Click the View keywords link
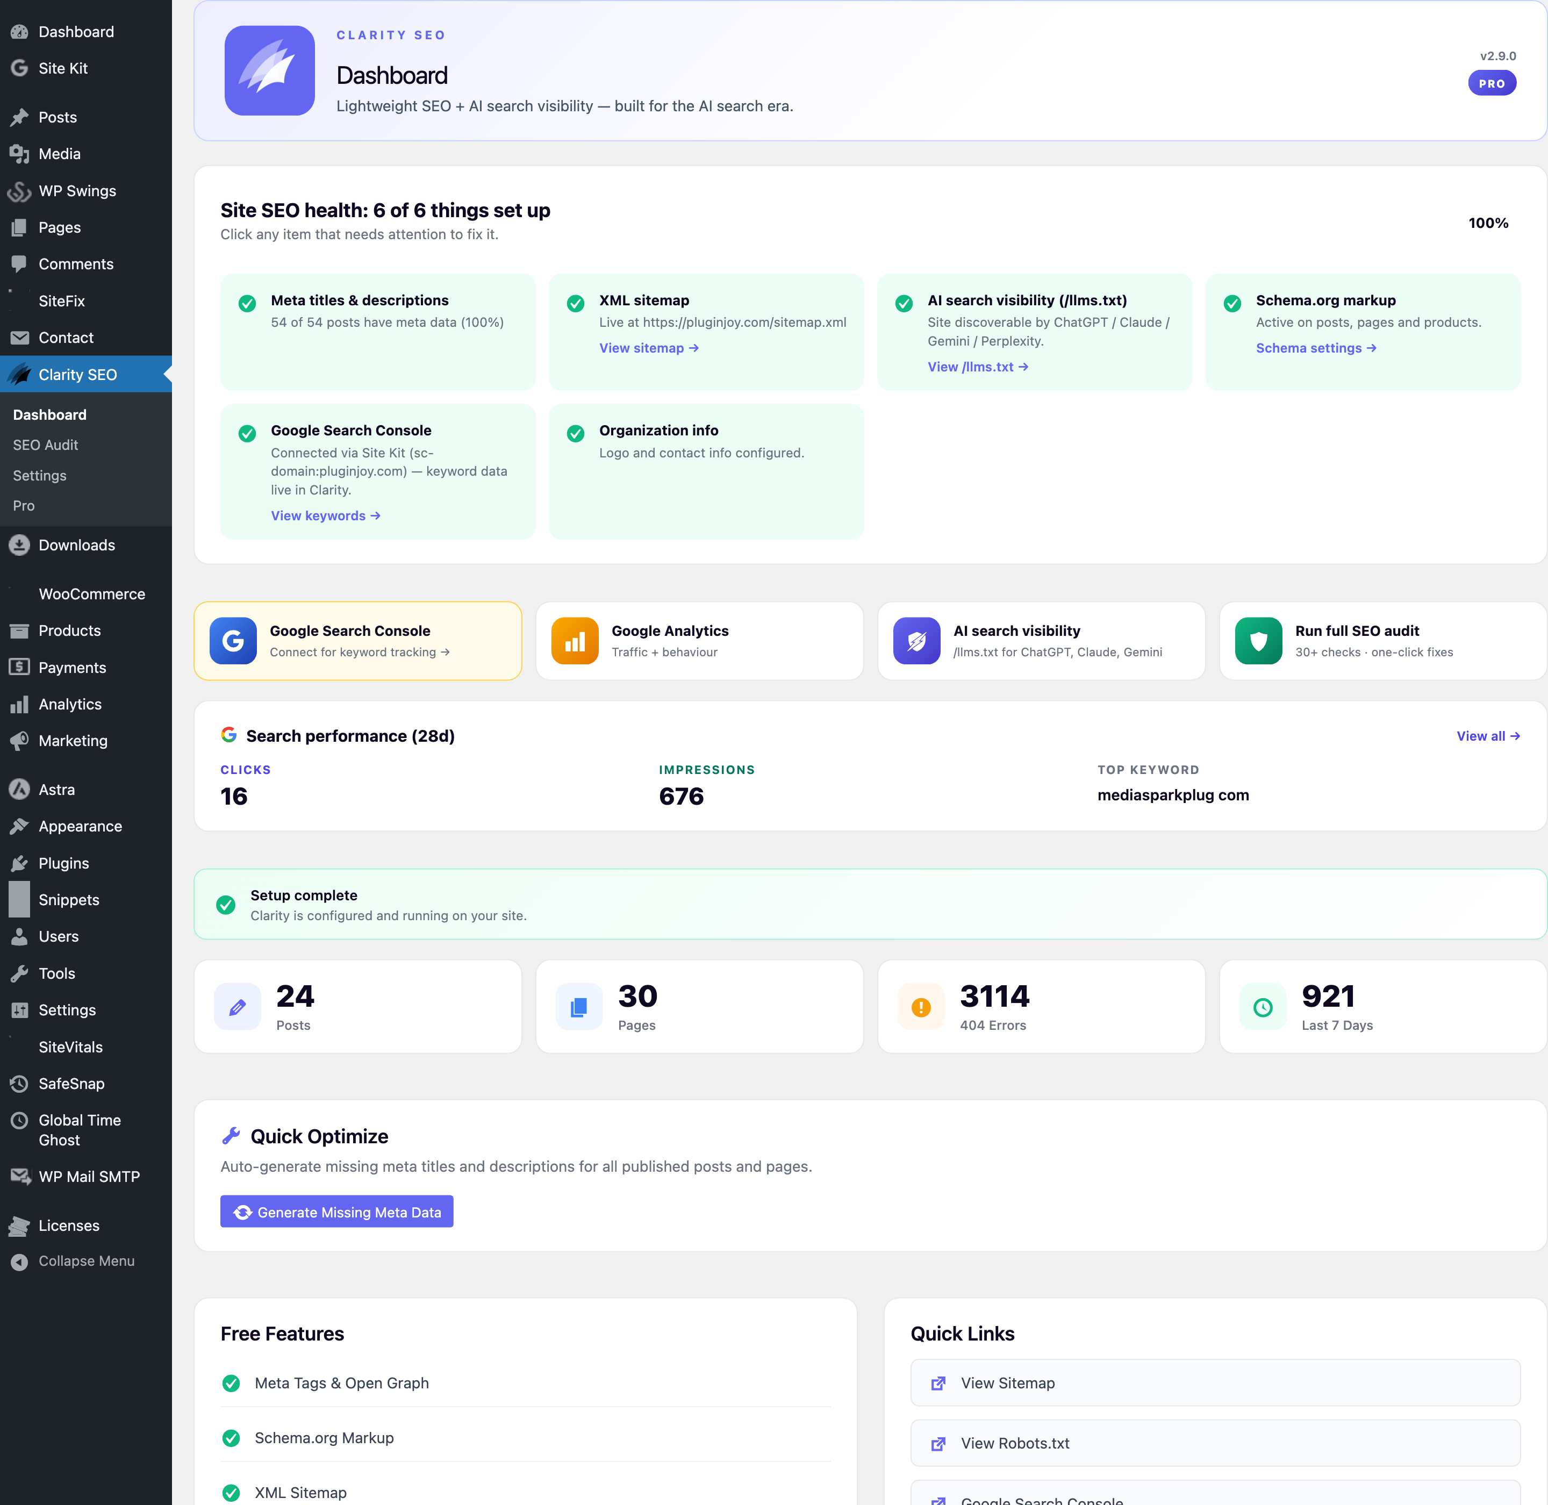This screenshot has height=1505, width=1548. 326,515
